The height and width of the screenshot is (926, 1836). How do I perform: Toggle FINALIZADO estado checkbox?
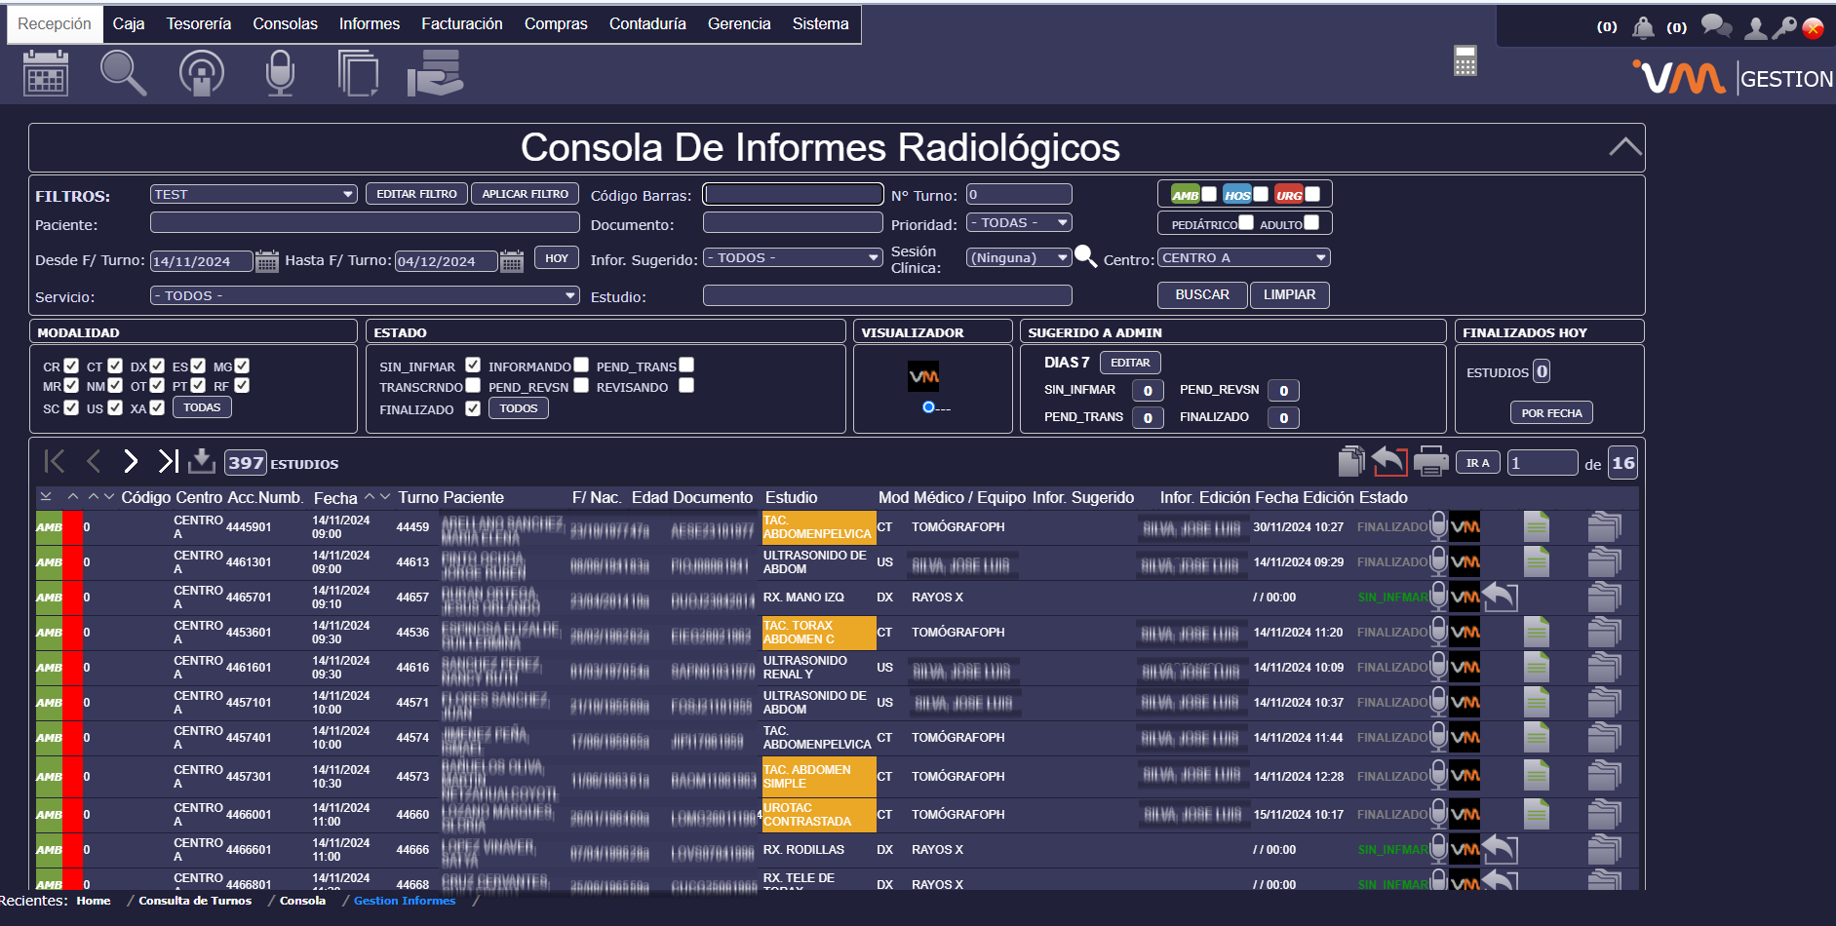(473, 408)
